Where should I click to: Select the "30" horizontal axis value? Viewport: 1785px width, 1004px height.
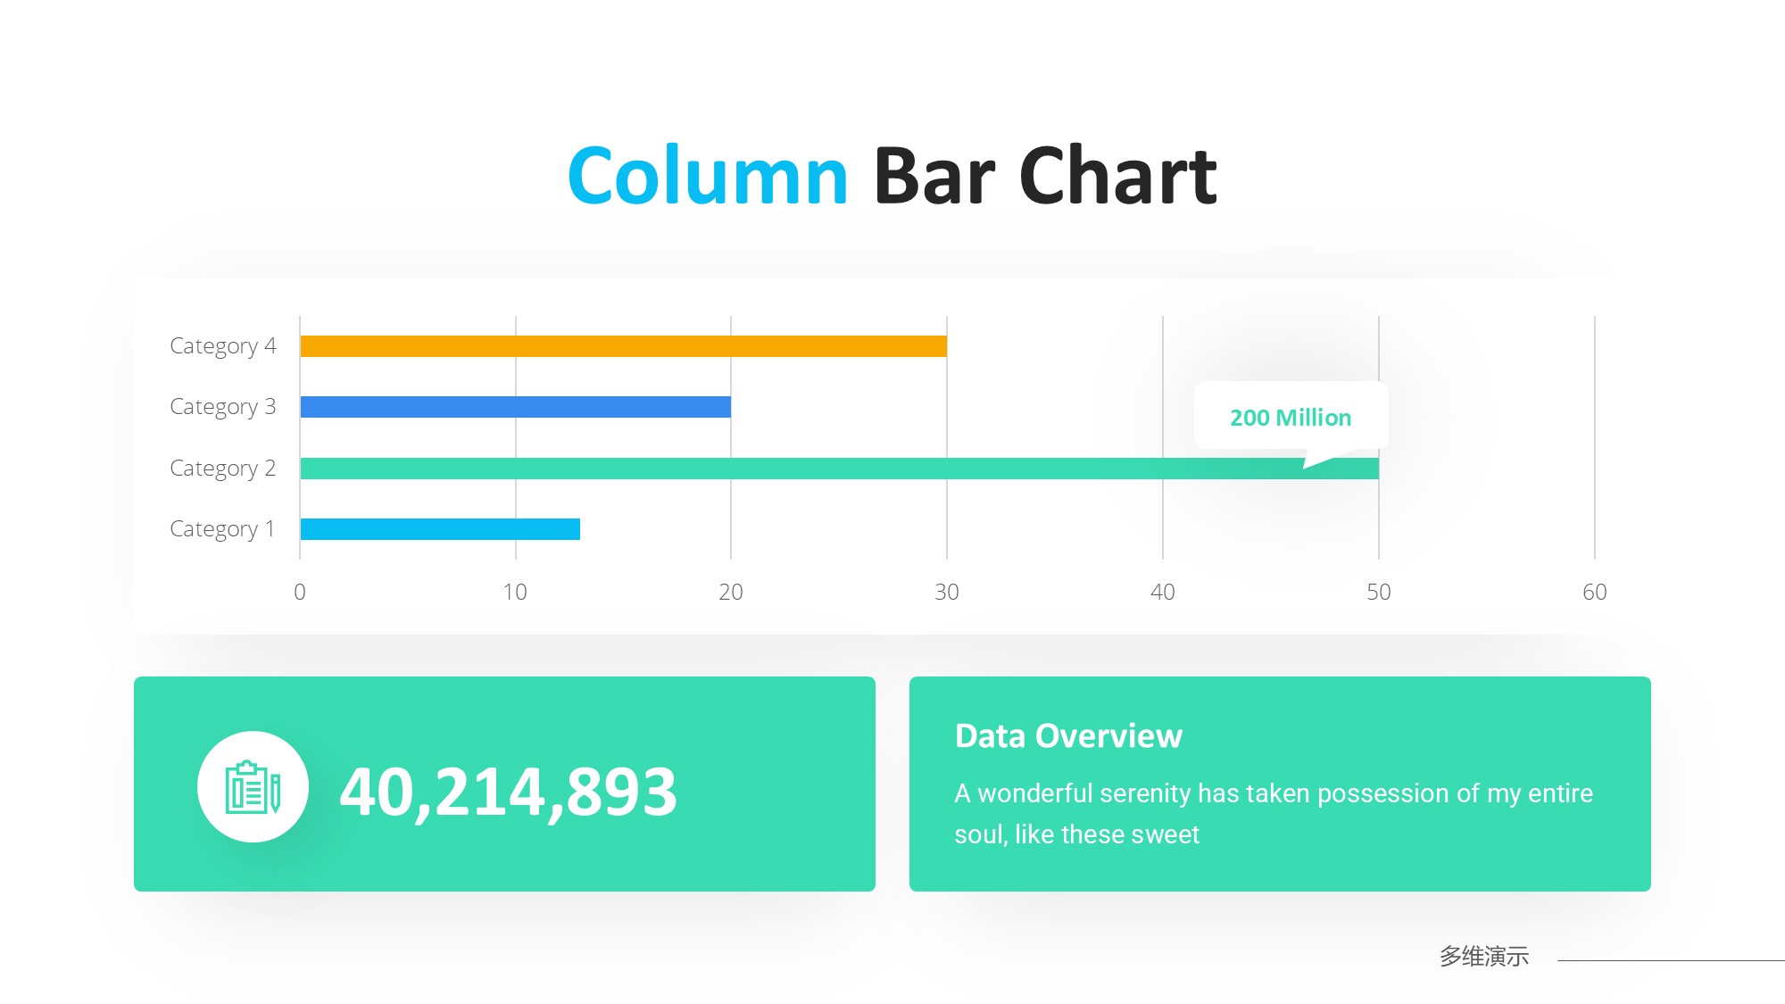click(x=946, y=592)
